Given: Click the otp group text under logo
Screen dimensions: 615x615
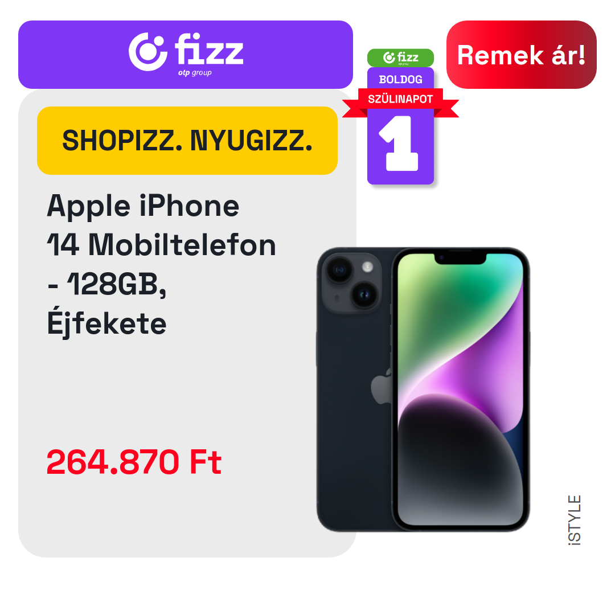Looking at the screenshot, I should 195,73.
